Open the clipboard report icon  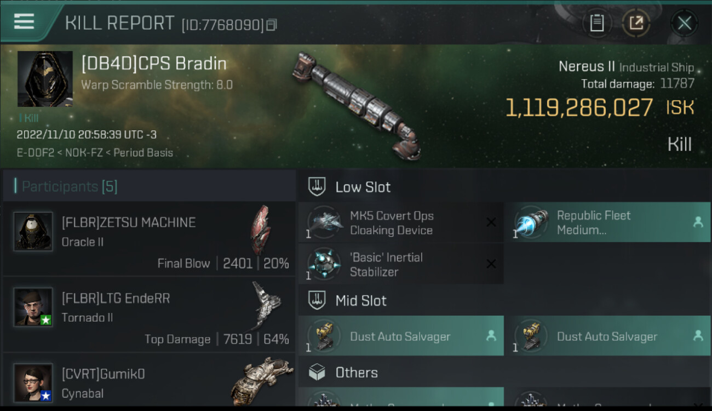click(x=597, y=23)
